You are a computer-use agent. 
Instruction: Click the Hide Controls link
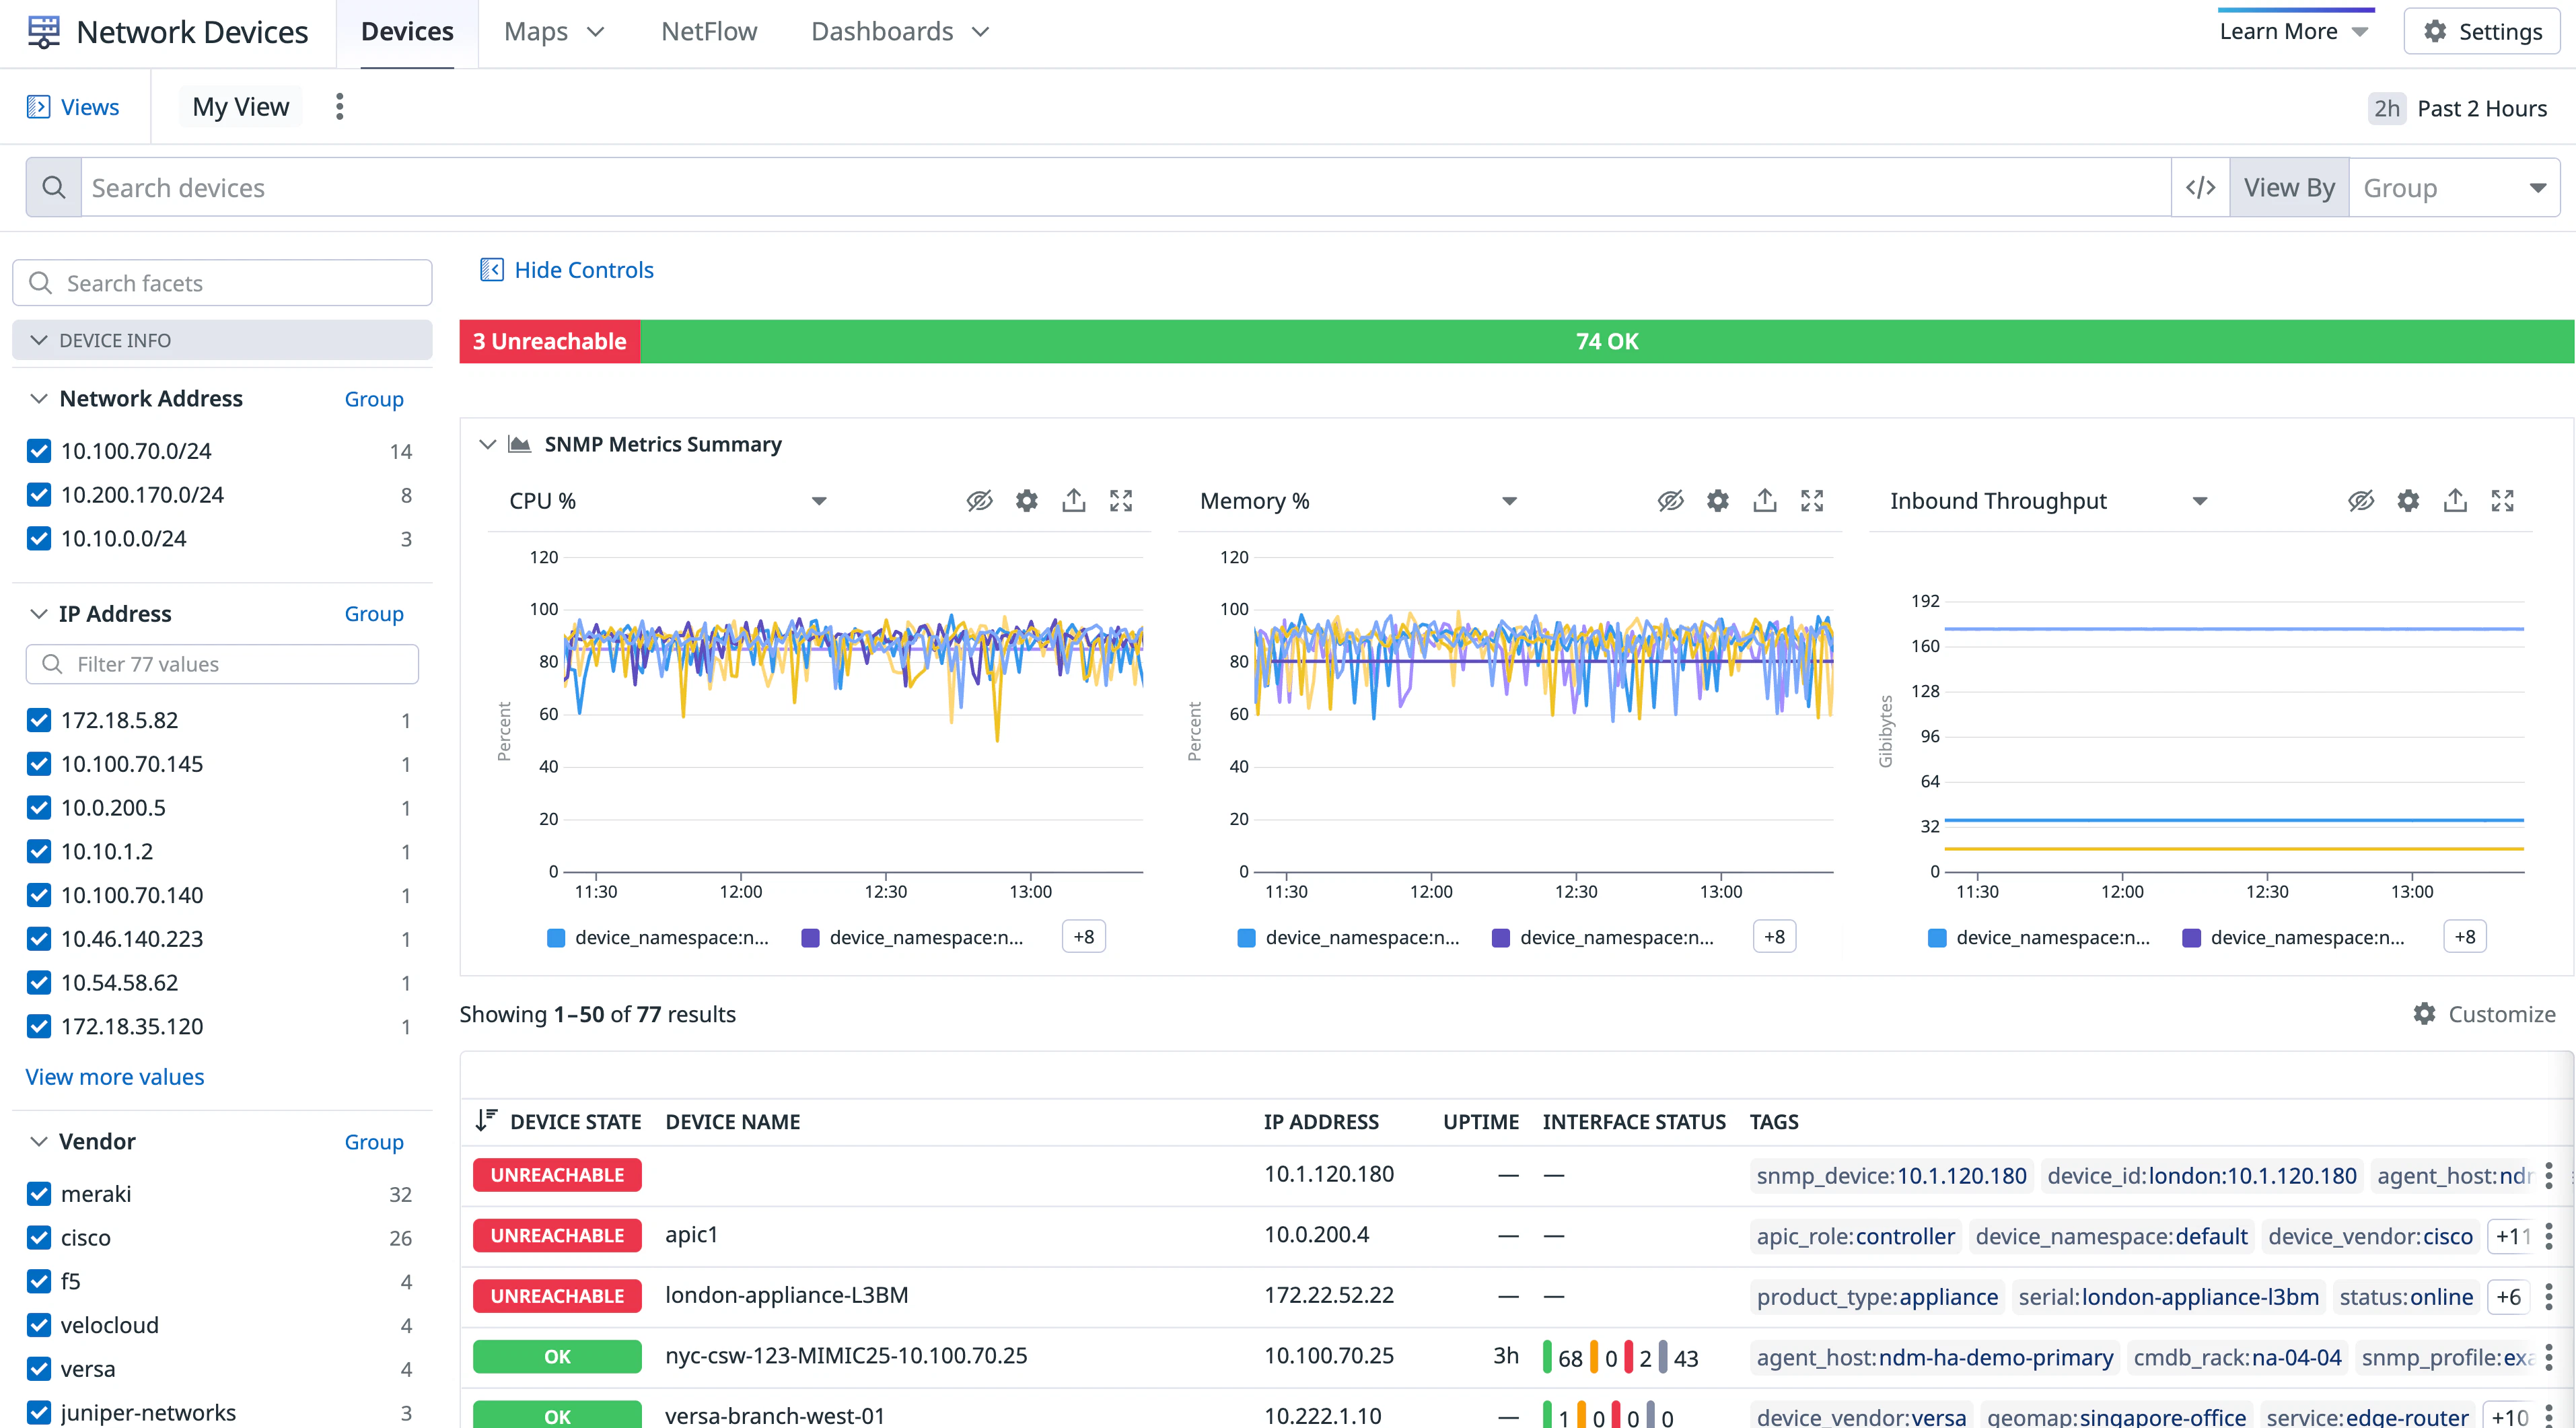(x=583, y=270)
